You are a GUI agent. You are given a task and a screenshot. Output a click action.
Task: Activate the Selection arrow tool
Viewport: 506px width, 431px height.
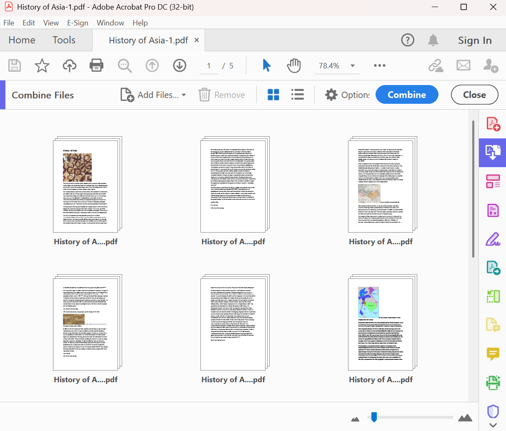(x=266, y=65)
